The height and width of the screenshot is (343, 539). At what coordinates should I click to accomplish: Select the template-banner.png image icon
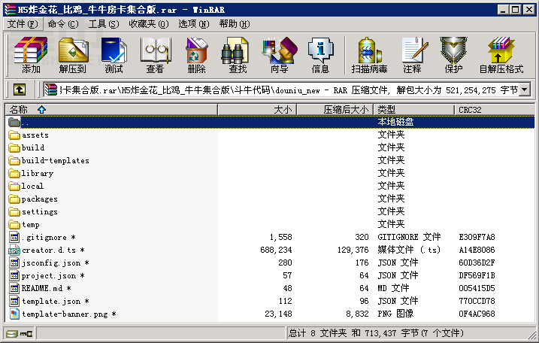(x=14, y=314)
